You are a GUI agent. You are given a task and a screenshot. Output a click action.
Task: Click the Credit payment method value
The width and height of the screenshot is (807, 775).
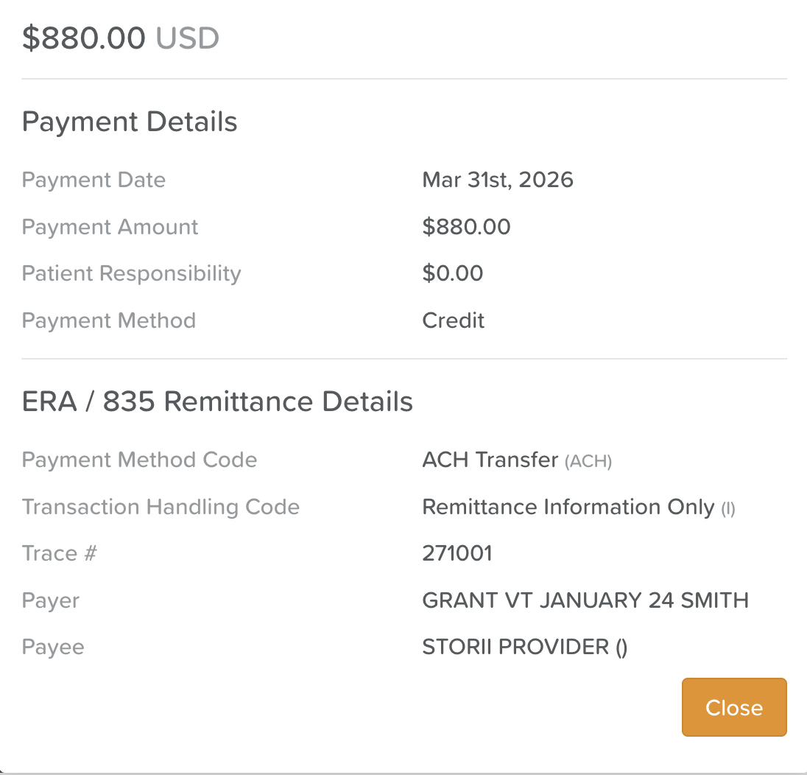pyautogui.click(x=453, y=320)
